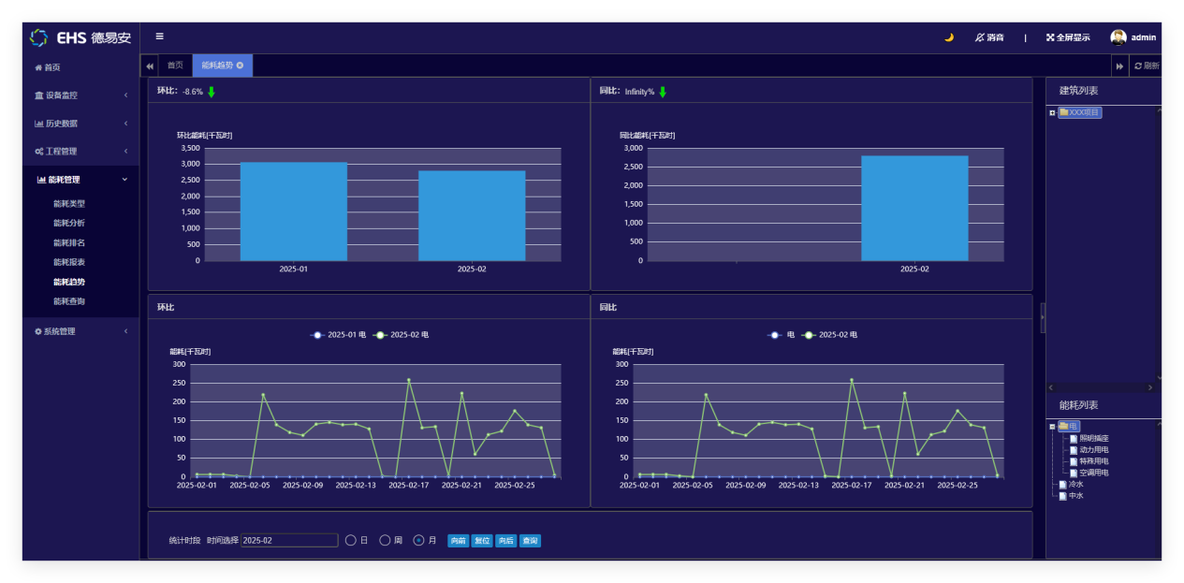Click the hamburger menu toggle icon
This screenshot has width=1184, height=583.
(x=159, y=36)
